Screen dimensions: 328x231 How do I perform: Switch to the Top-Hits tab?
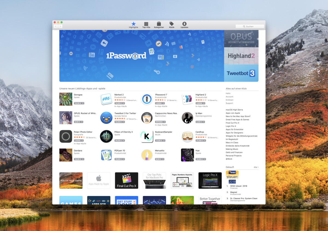146,25
